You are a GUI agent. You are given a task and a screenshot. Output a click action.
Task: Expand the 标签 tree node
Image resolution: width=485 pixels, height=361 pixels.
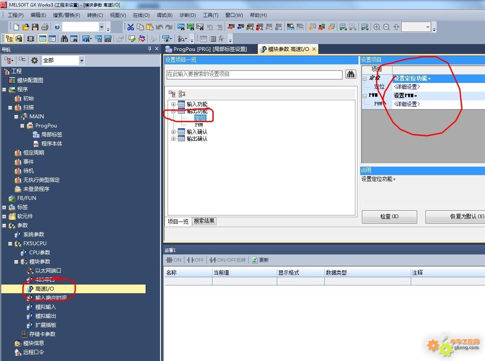coord(4,208)
